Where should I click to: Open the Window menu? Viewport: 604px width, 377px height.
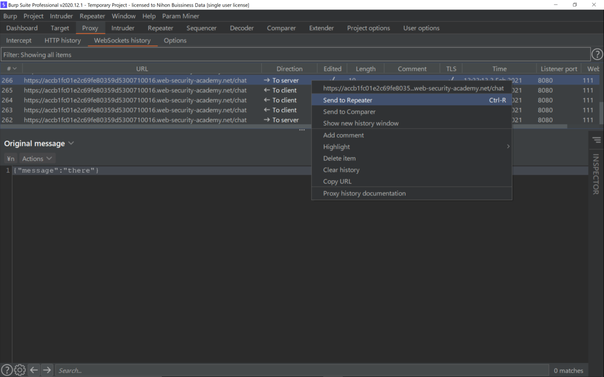[x=123, y=16]
